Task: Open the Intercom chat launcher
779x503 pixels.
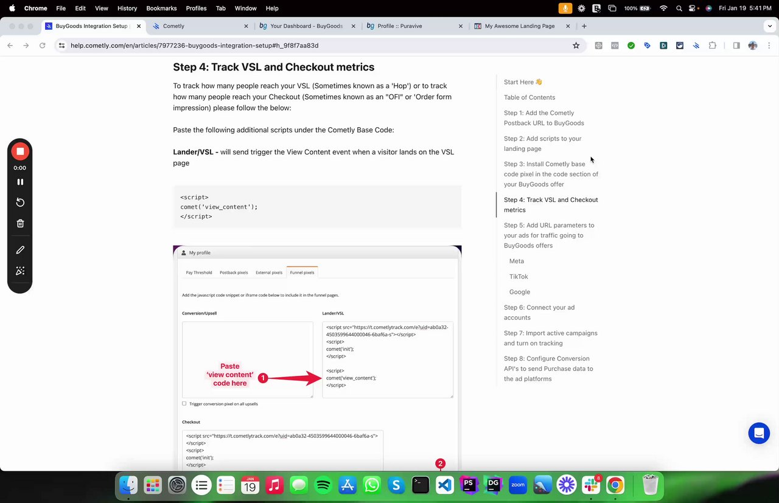Action: tap(759, 433)
